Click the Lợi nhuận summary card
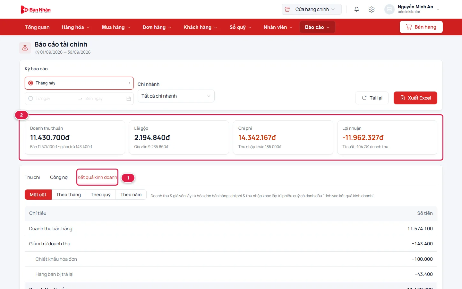Image resolution: width=462 pixels, height=289 pixels. click(387, 137)
